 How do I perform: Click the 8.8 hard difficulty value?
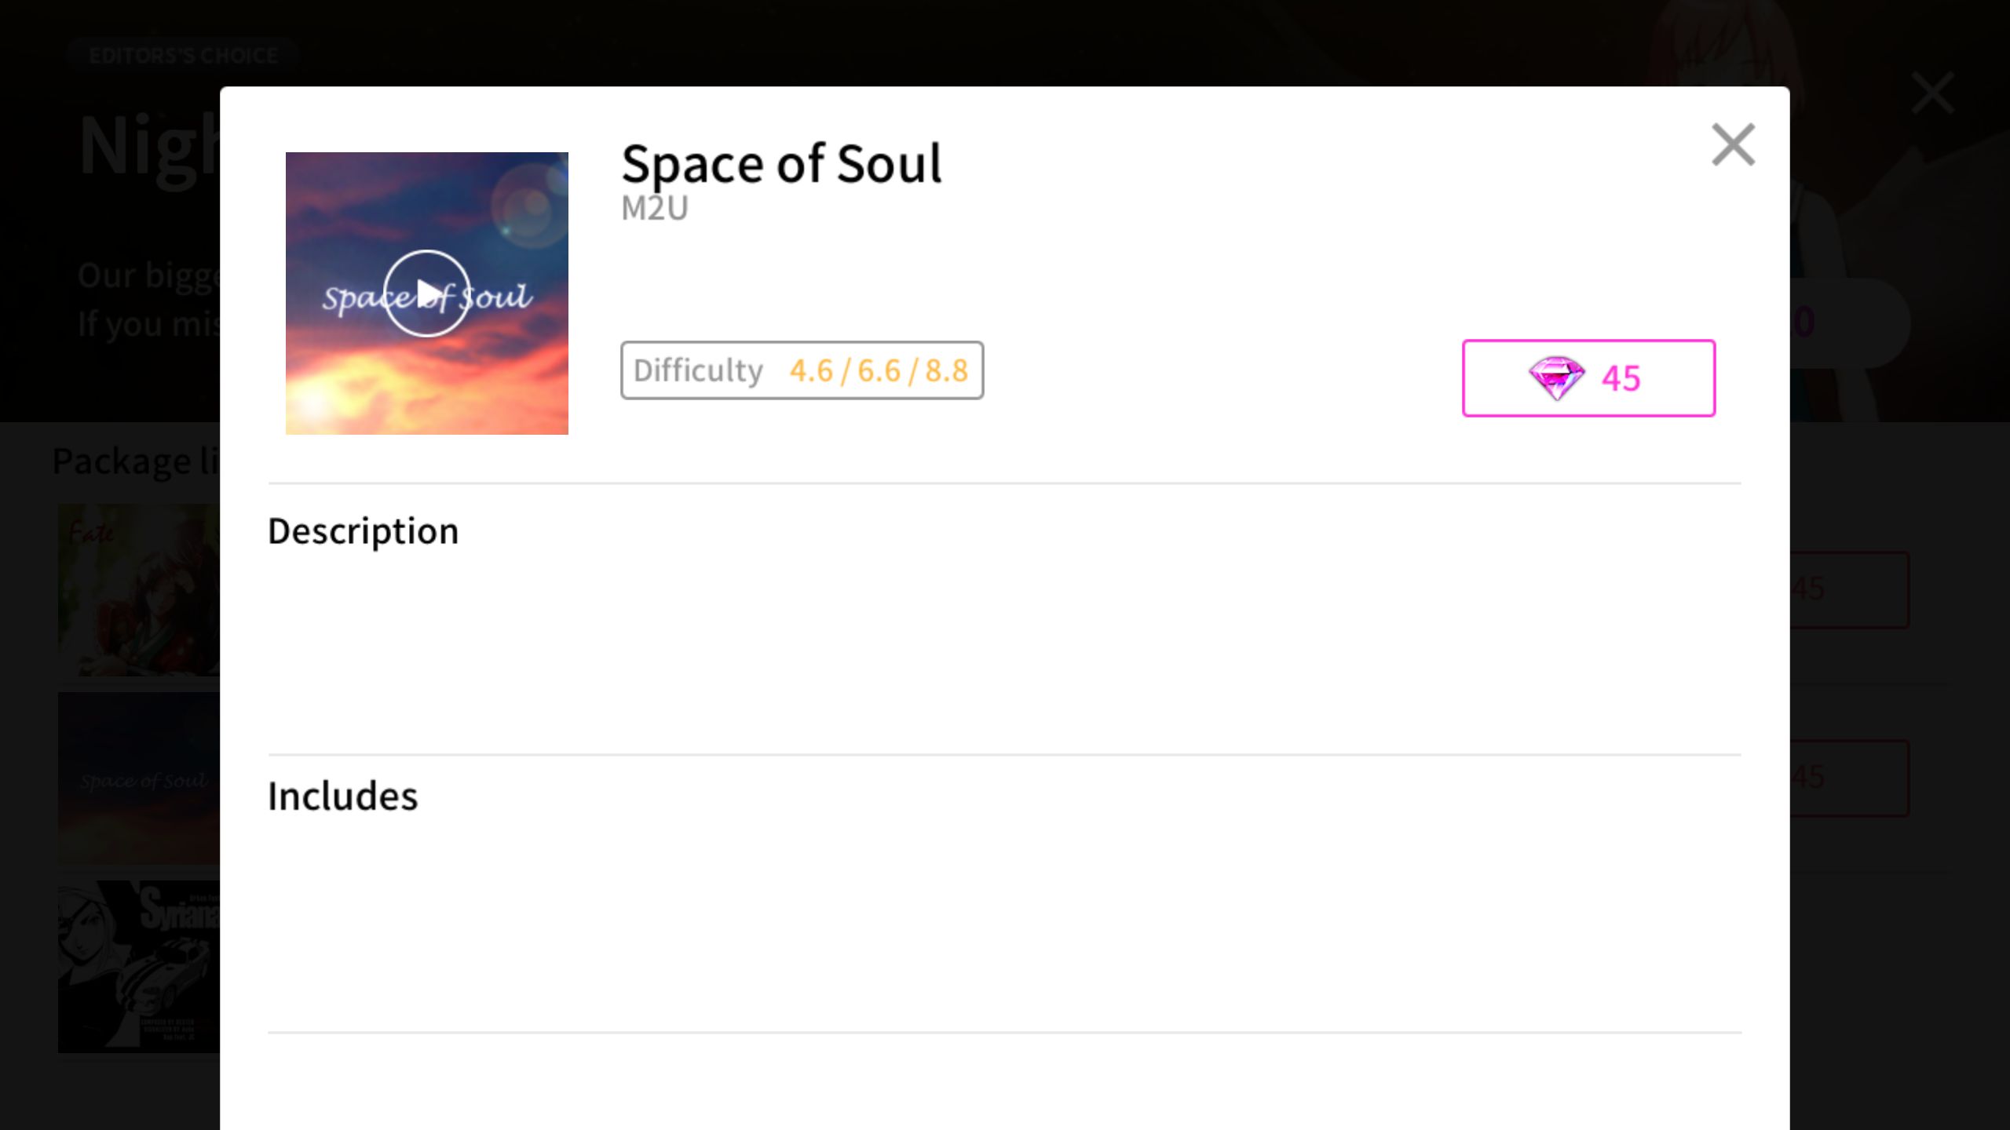[946, 370]
